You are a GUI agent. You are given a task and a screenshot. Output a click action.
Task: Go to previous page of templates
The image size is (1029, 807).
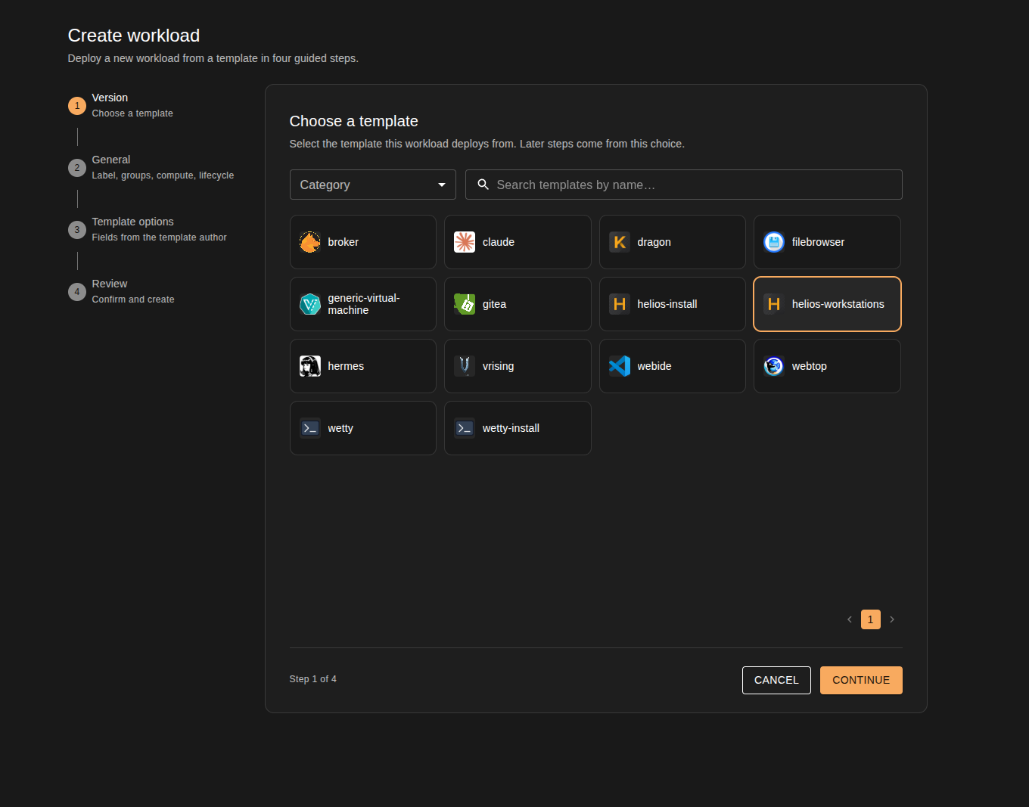tap(850, 619)
